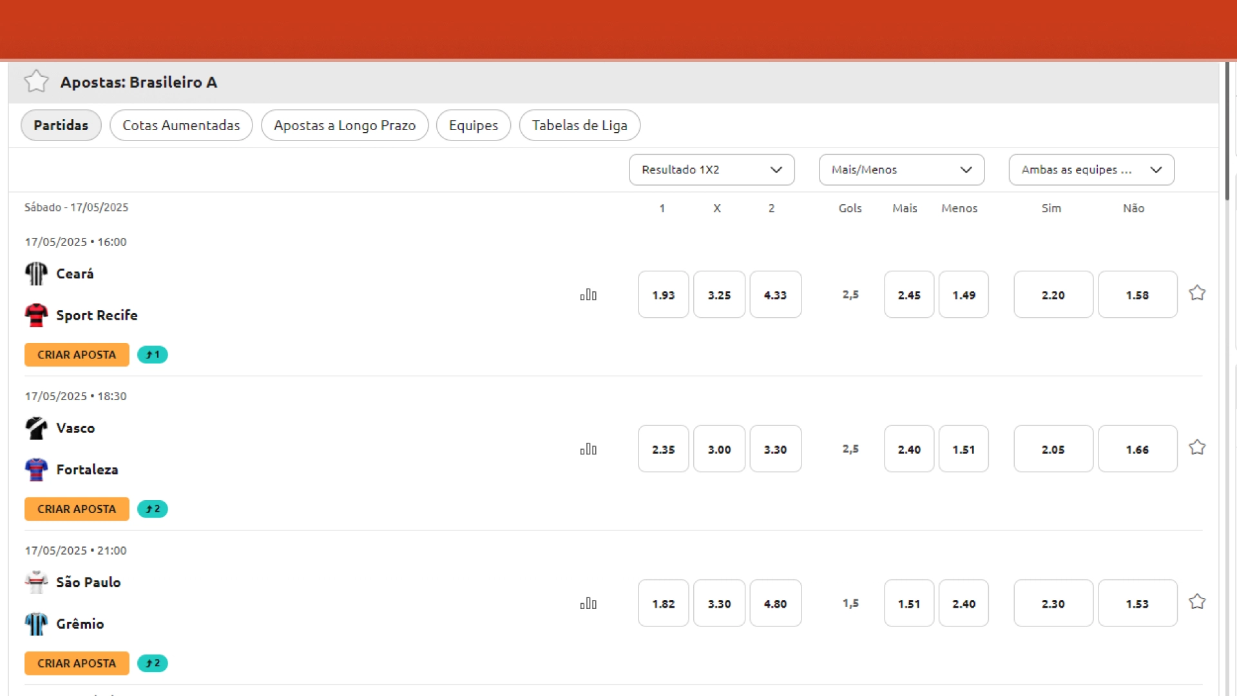1237x696 pixels.
Task: Bet on Ceará win at 1.93
Action: [x=664, y=295]
